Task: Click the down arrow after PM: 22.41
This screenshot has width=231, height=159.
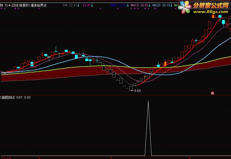Action: (78, 6)
